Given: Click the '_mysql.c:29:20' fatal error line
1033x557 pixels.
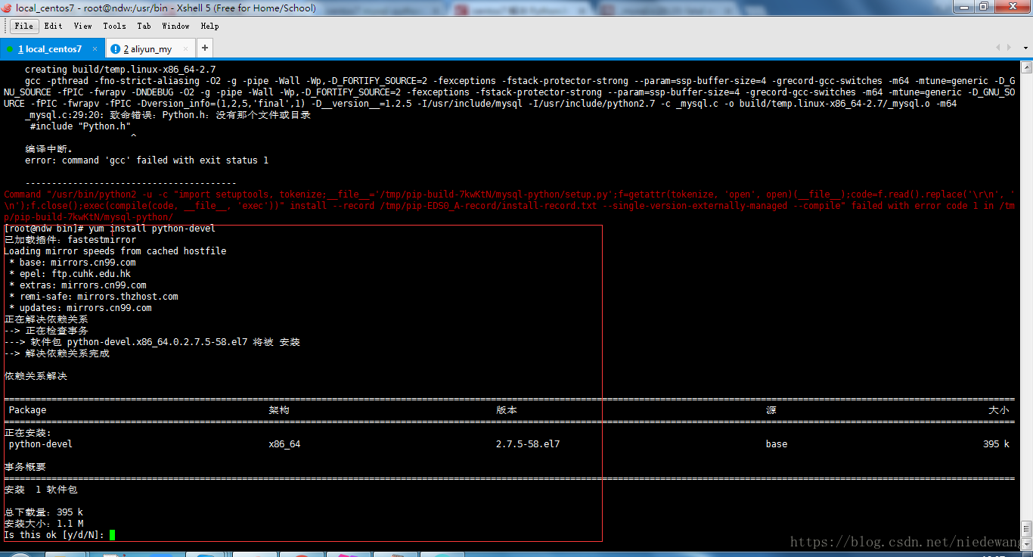Looking at the screenshot, I should coord(168,115).
